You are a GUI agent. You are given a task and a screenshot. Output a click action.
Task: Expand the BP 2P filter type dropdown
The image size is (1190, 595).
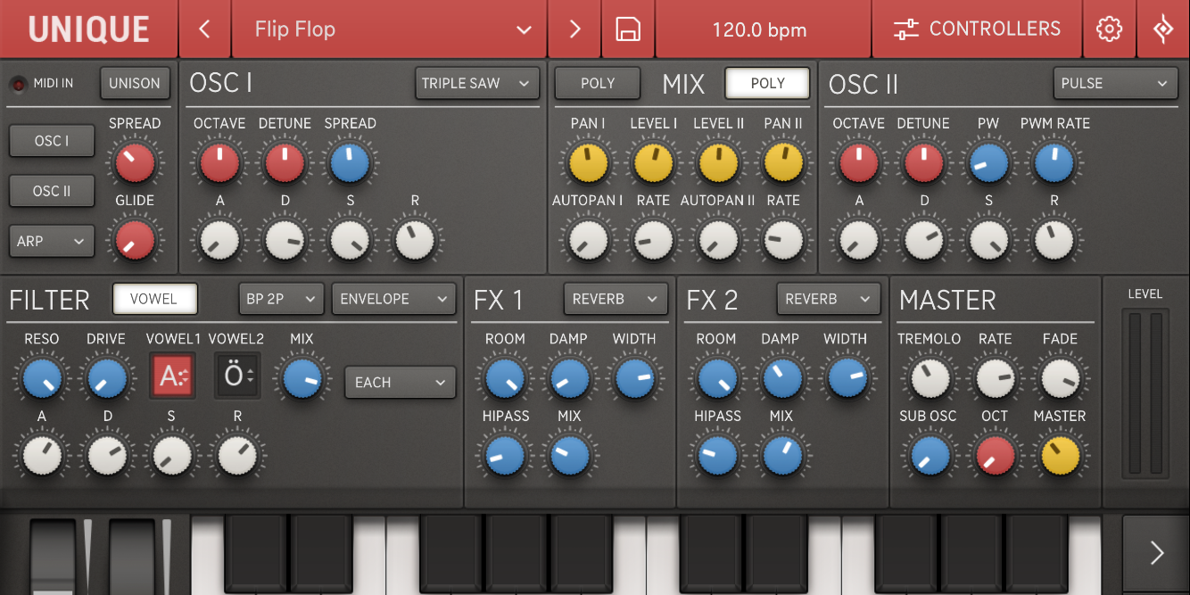(281, 299)
